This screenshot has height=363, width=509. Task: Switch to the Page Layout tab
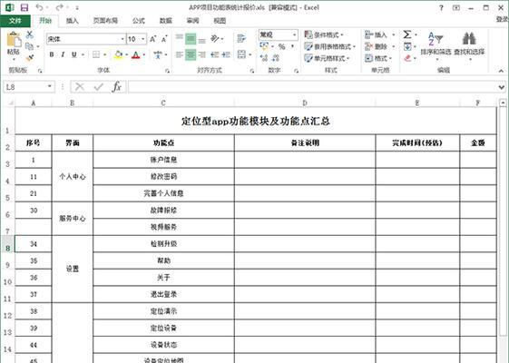click(105, 21)
